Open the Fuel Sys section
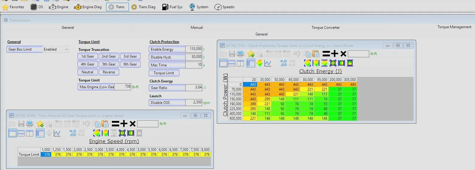Viewport: 475px width, 170px height. pos(172,7)
